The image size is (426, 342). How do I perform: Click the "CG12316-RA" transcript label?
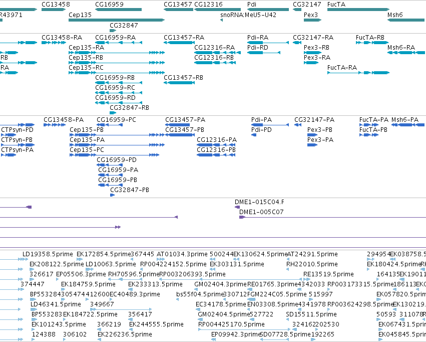pyautogui.click(x=215, y=48)
